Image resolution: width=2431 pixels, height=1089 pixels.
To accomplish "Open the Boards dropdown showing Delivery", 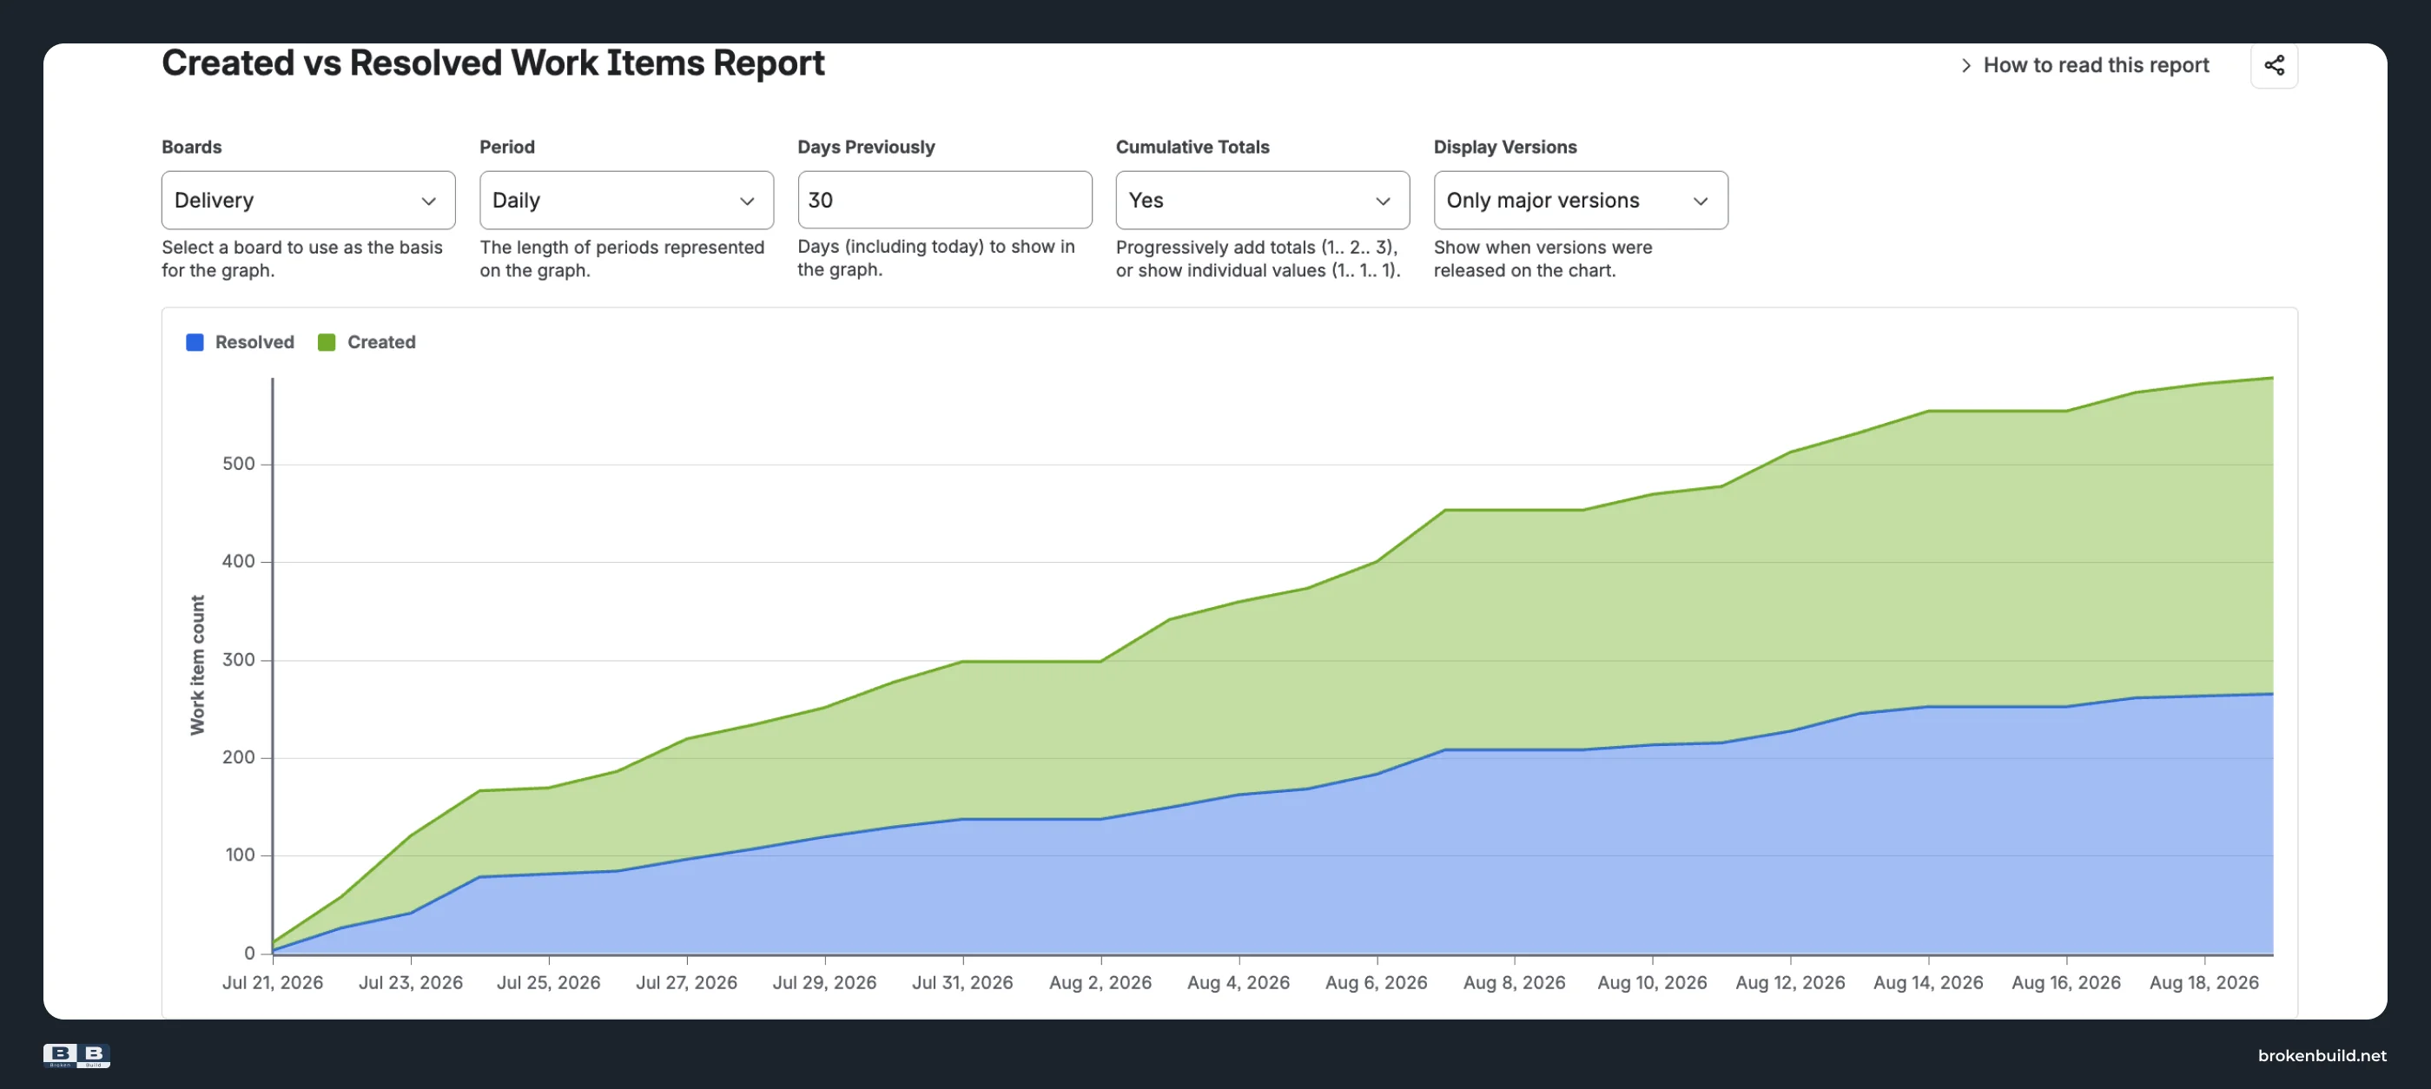I will pyautogui.click(x=307, y=200).
